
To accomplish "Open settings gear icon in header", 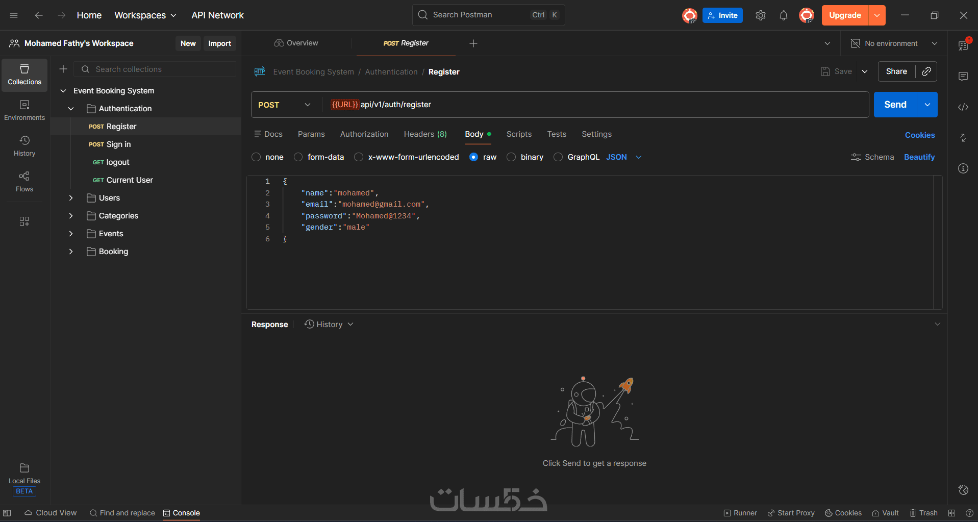I will tap(761, 15).
